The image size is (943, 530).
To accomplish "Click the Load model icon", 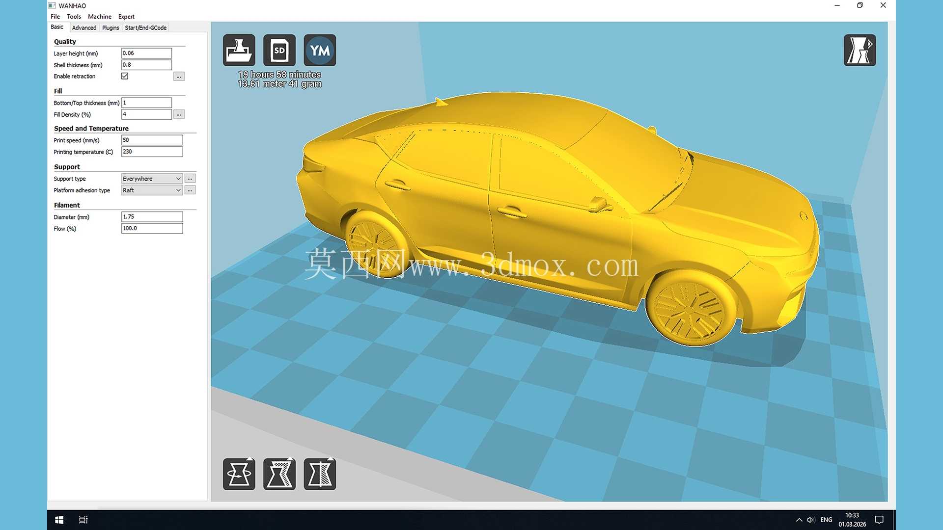I will [x=239, y=50].
